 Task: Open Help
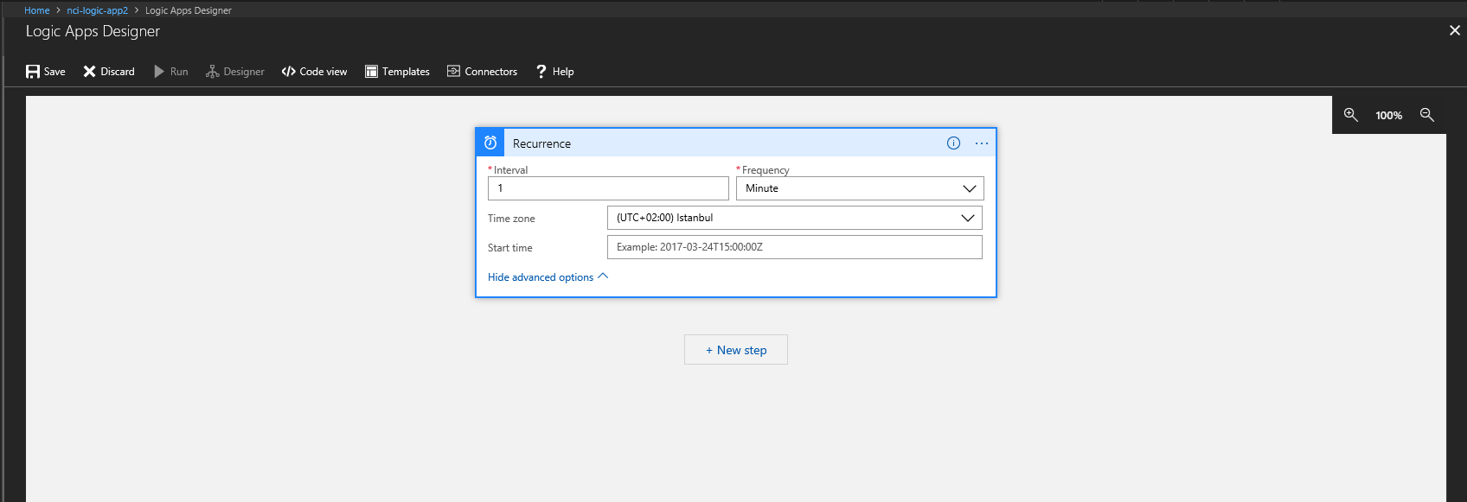tap(554, 72)
